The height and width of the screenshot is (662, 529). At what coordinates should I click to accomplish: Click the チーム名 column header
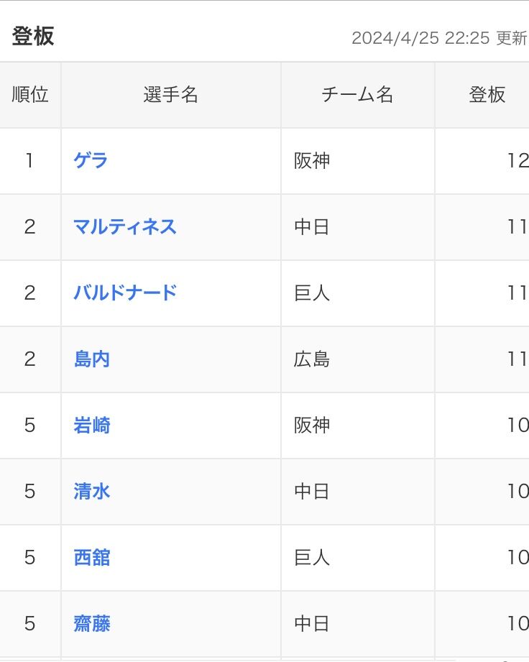coord(358,95)
